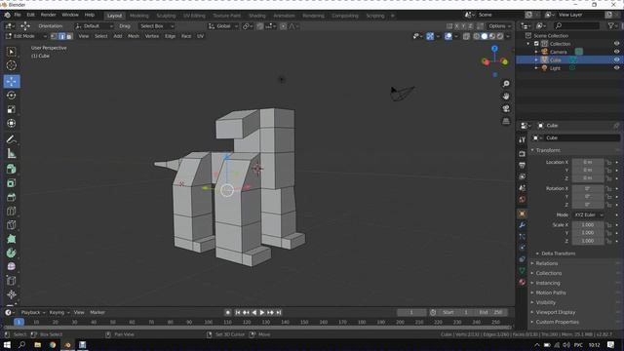Click the current frame marker on timeline

[x=19, y=322]
